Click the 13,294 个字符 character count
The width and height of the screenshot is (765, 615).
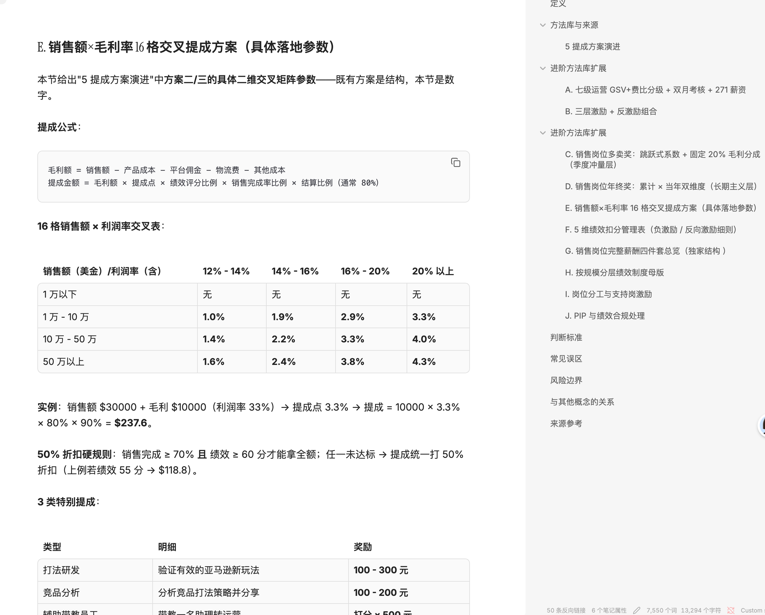701,610
